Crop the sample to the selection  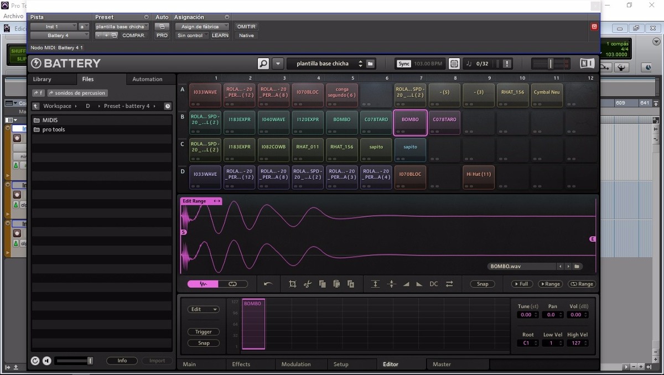point(293,284)
